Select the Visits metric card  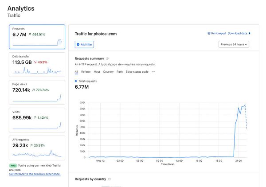(37, 119)
